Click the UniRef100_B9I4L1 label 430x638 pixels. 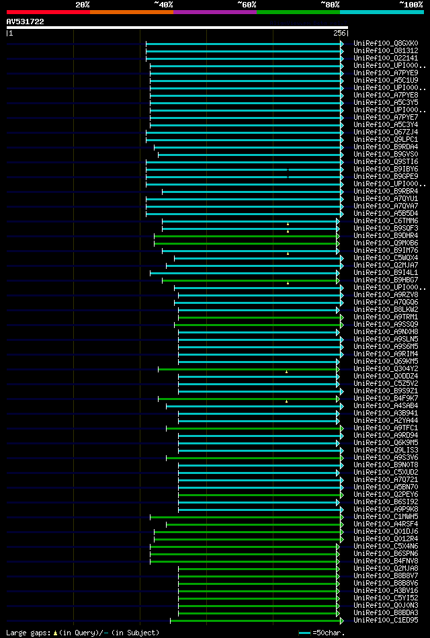386,273
